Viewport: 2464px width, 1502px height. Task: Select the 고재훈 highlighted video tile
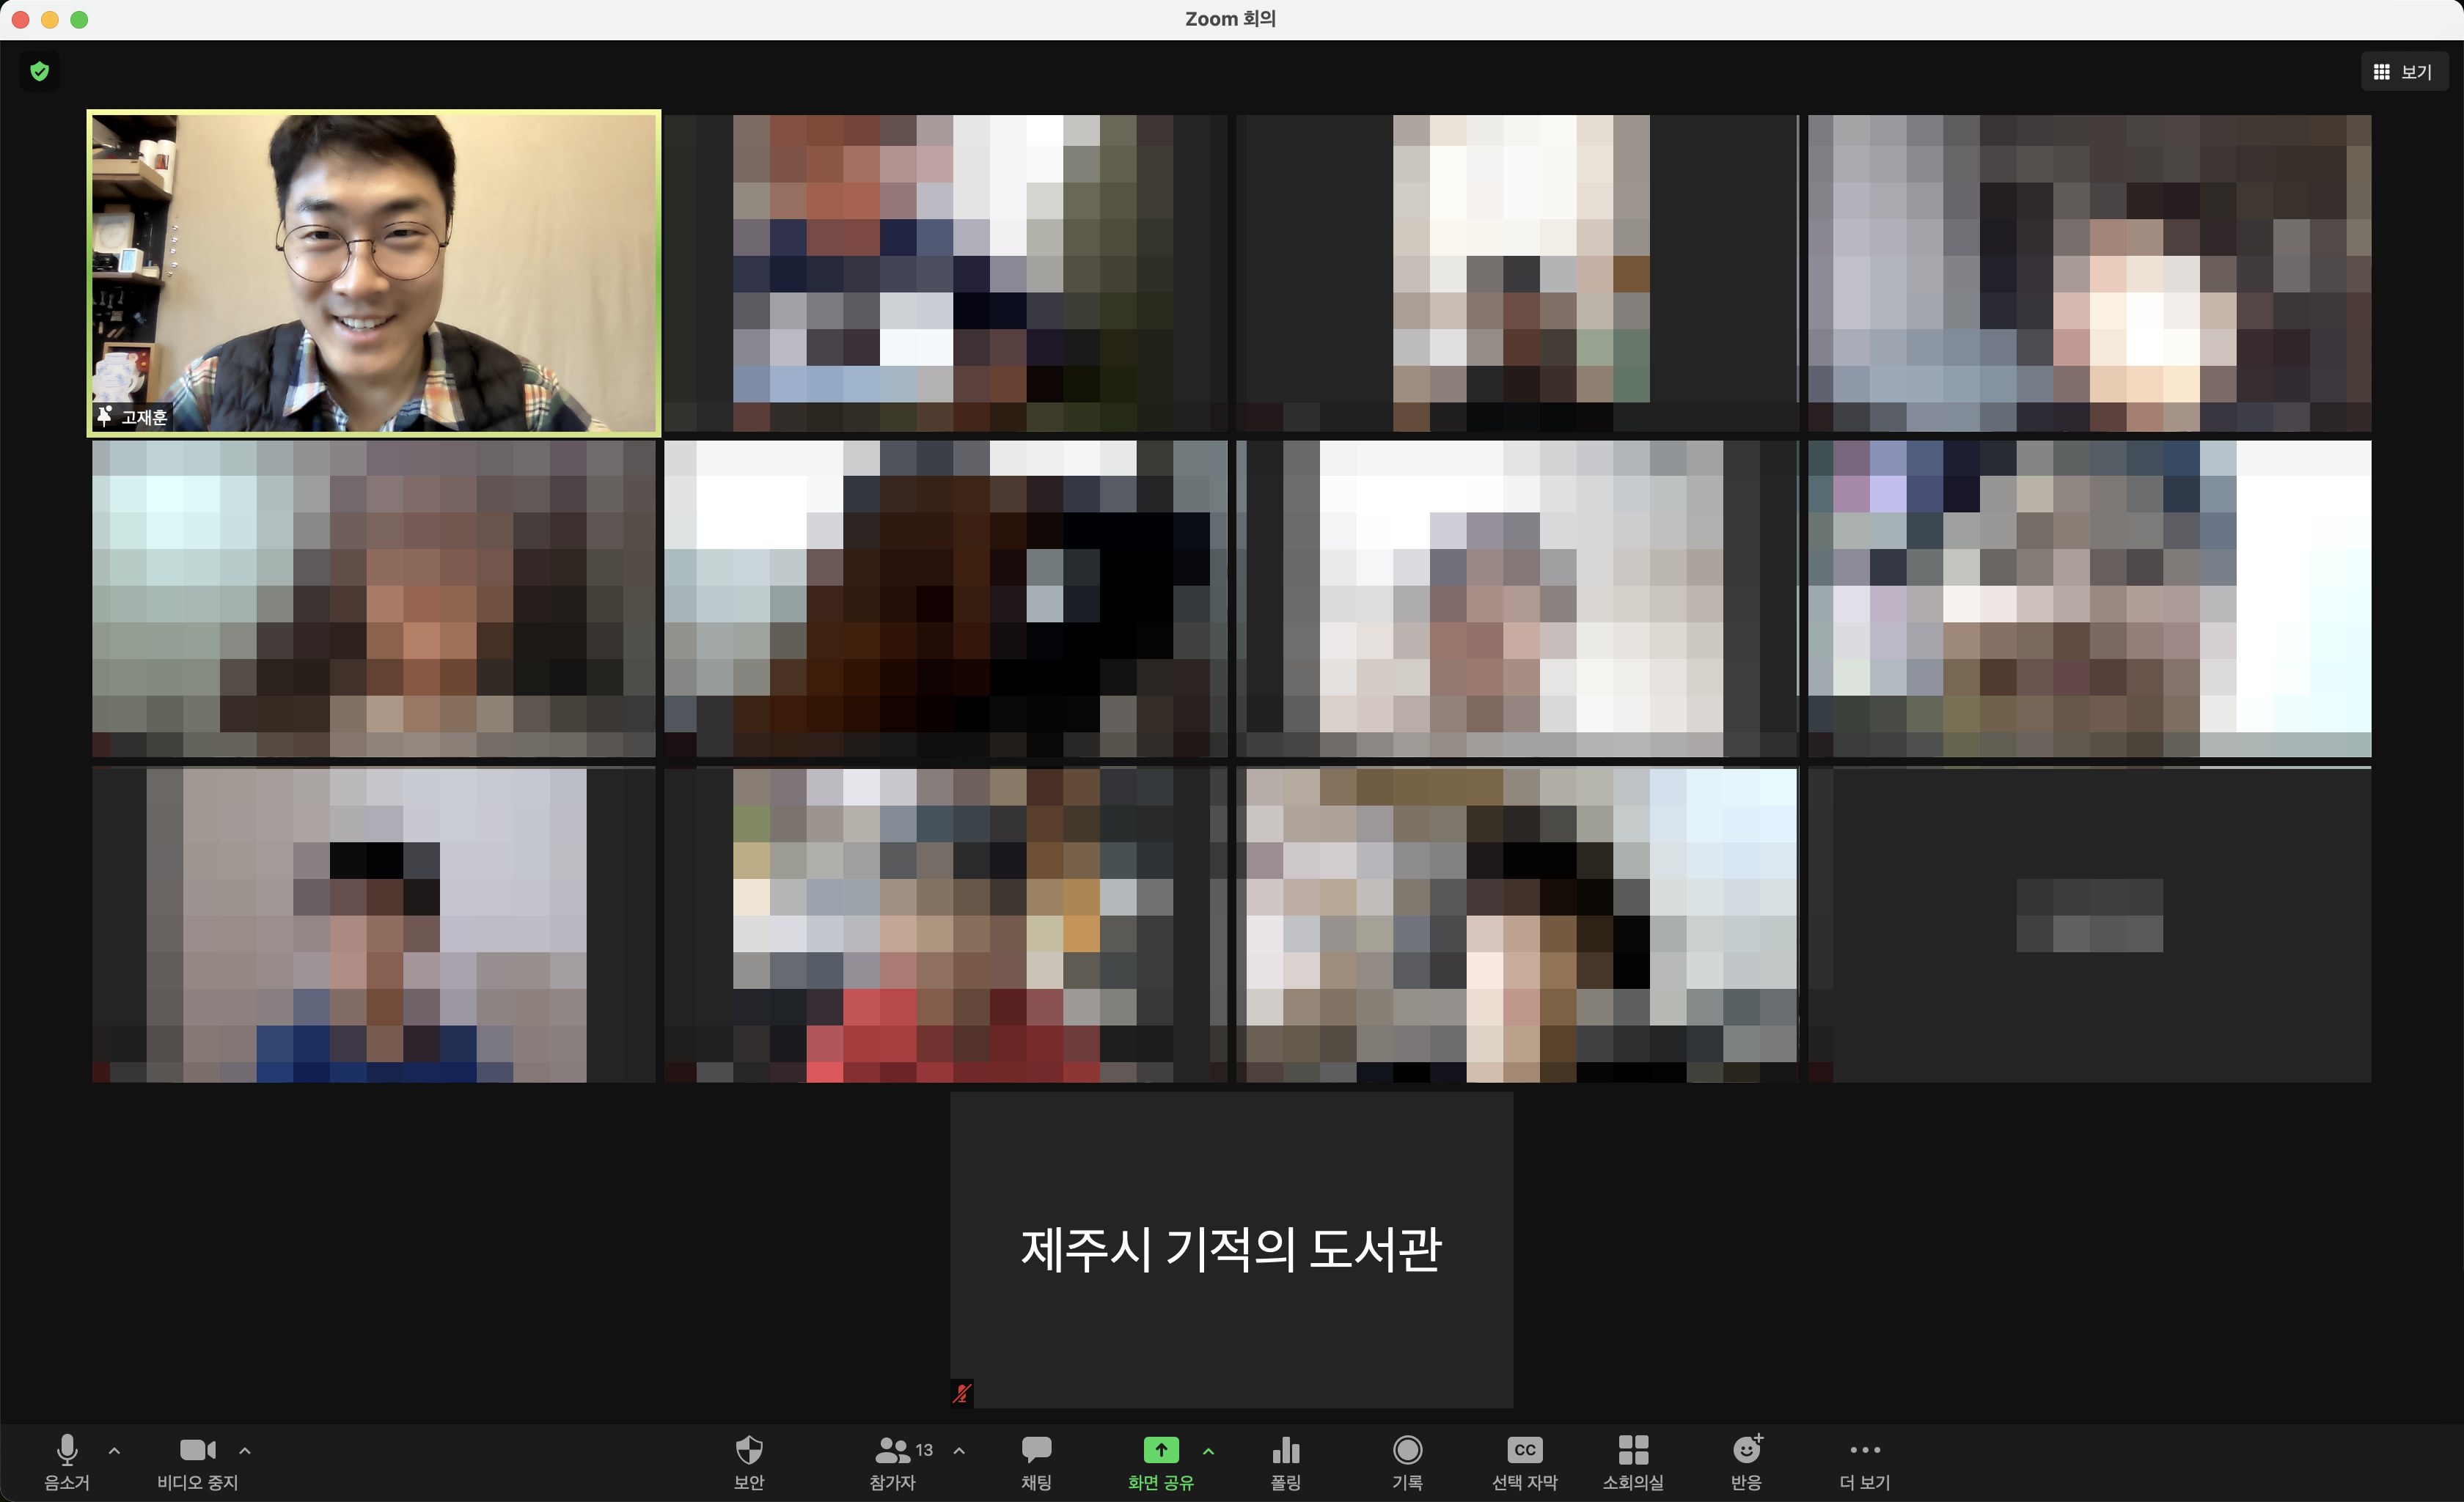[x=374, y=273]
